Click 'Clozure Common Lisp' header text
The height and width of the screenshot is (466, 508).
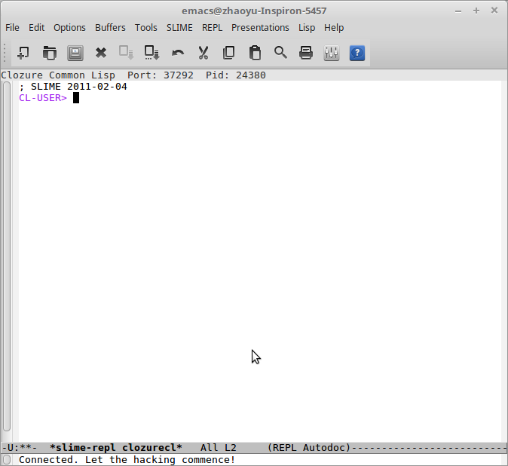click(x=58, y=75)
